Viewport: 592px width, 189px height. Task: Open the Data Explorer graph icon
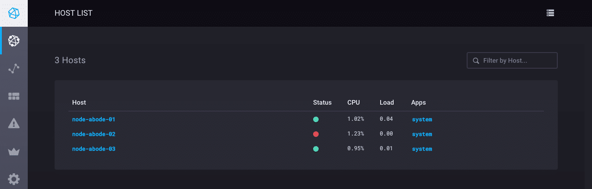tap(14, 69)
